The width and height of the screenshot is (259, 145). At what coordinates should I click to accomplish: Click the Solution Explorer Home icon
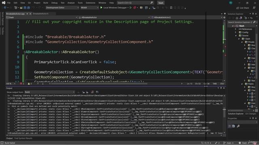click(237, 18)
